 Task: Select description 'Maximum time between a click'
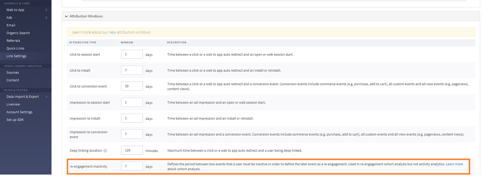click(x=235, y=151)
